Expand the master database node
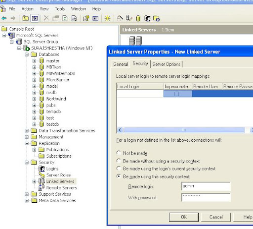 coord(34,61)
